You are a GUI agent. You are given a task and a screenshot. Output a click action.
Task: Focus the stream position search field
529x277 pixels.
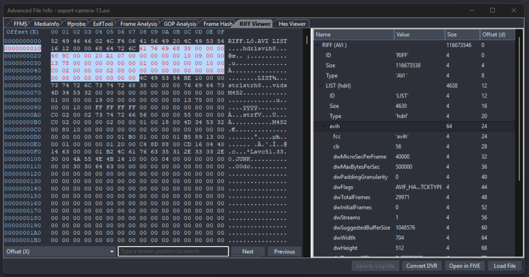(x=173, y=252)
